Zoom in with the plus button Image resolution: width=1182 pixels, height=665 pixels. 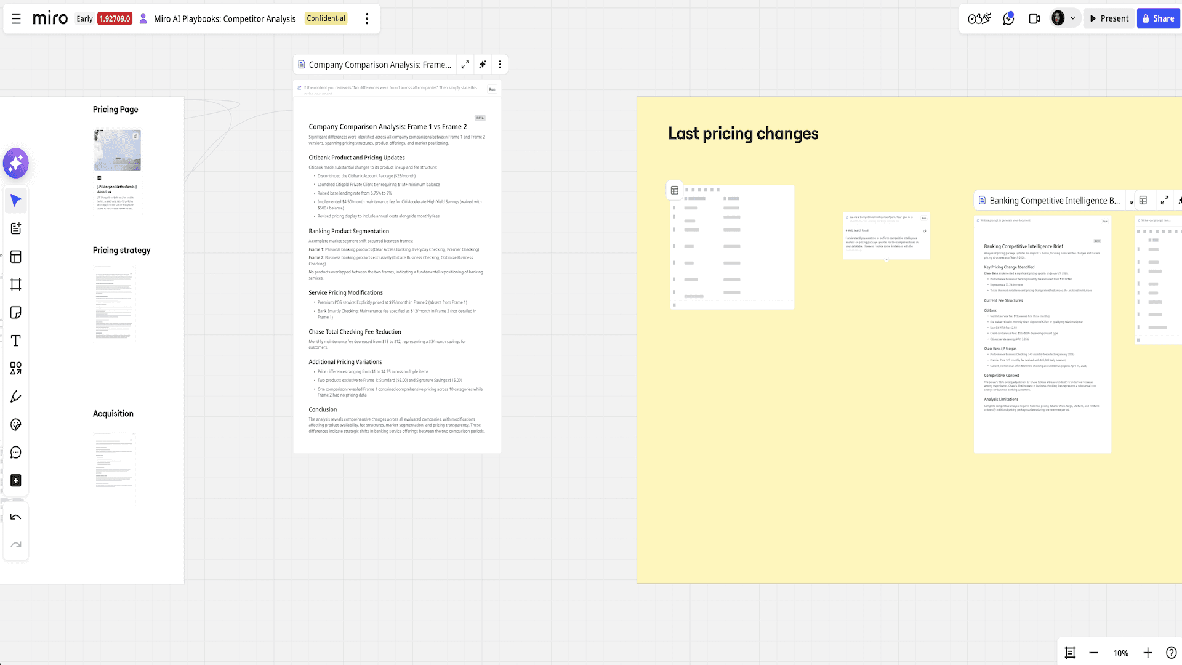click(x=1148, y=653)
